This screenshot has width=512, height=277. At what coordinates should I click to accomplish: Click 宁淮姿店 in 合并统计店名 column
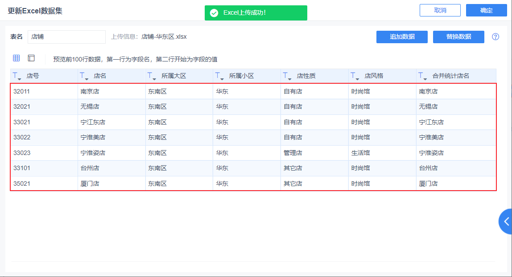[431, 153]
